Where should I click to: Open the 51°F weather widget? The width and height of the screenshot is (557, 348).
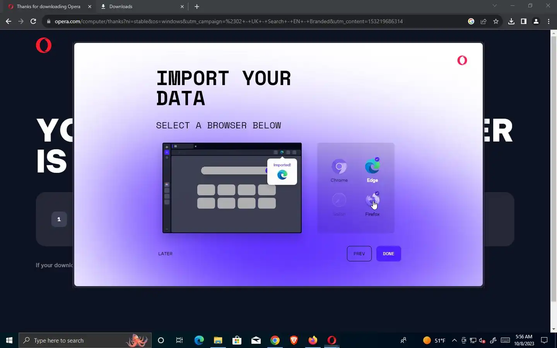click(434, 340)
